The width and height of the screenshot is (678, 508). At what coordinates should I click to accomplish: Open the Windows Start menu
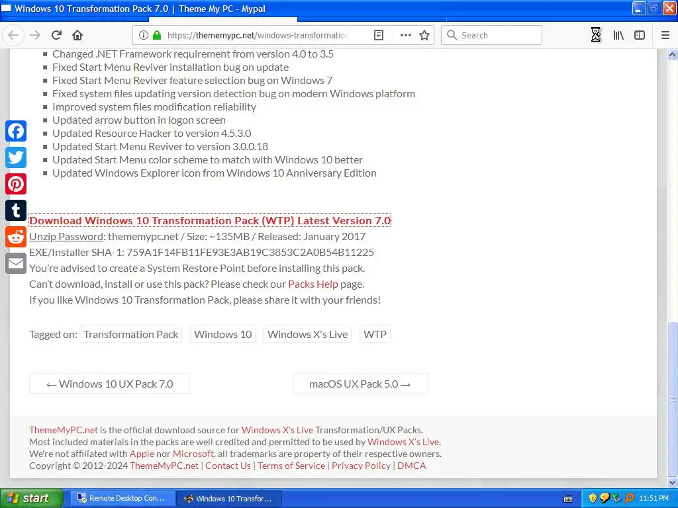click(x=32, y=498)
